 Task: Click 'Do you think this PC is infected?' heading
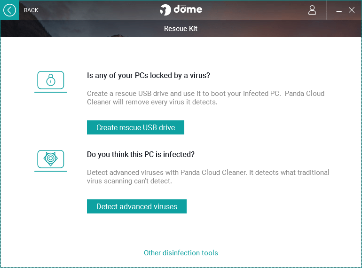coord(141,154)
